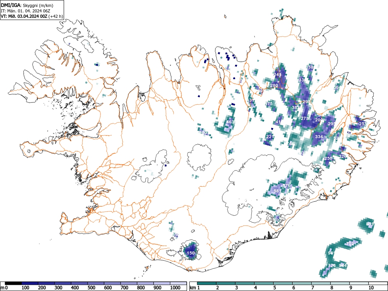Select the pale lavender 900–1000 m swatch
The width and height of the screenshot is (388, 291).
(x=162, y=283)
